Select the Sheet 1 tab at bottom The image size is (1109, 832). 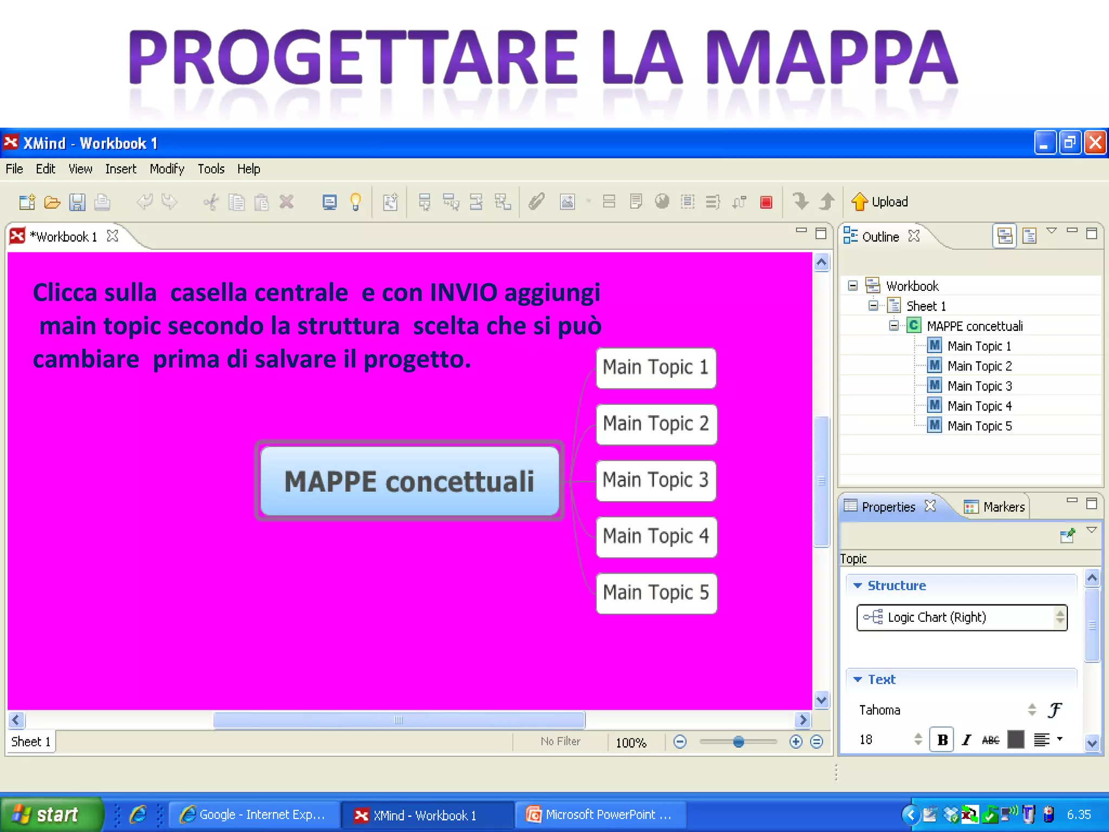31,742
